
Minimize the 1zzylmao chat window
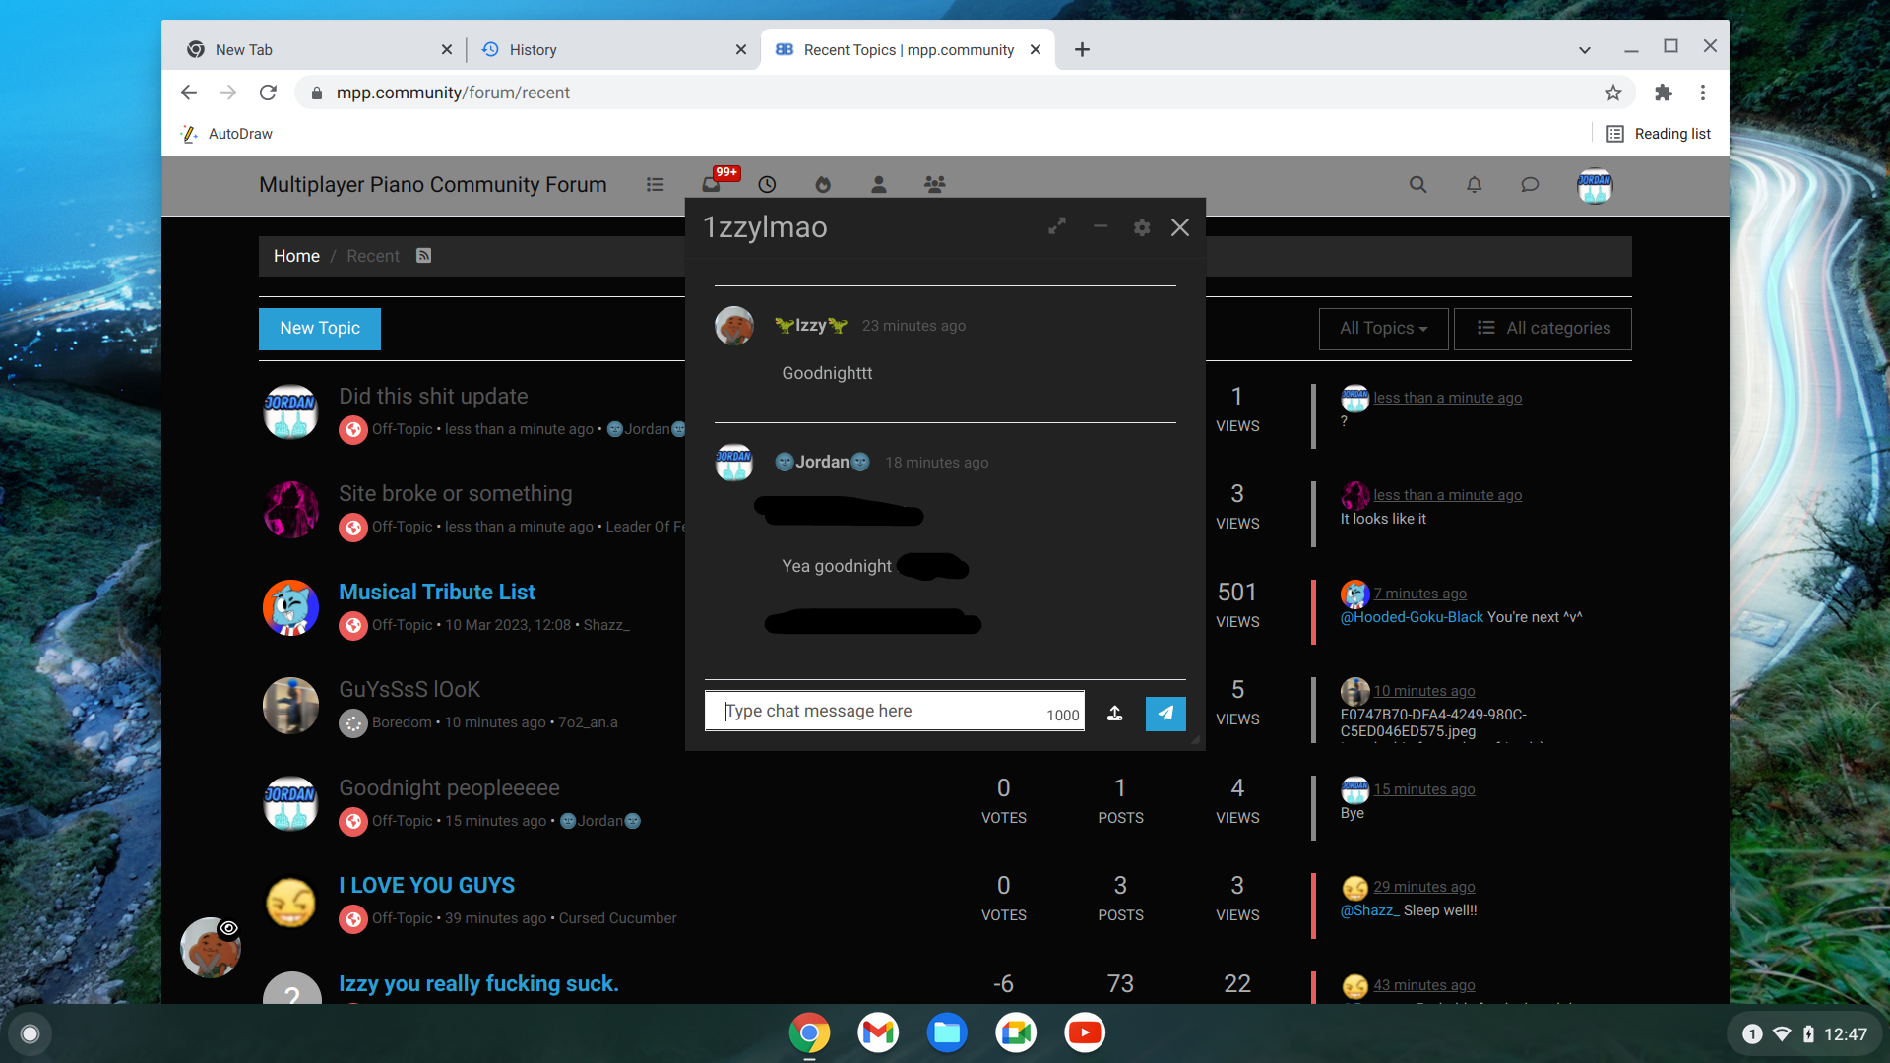tap(1101, 226)
